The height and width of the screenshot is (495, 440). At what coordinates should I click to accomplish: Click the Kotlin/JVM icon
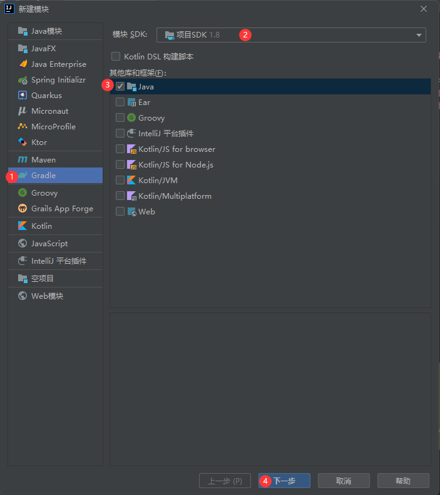coord(131,180)
